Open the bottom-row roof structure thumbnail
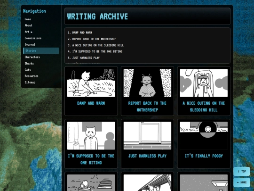 coord(147,183)
